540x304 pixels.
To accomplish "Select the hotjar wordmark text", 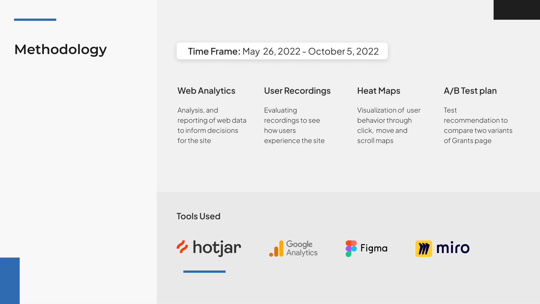I will (217, 248).
